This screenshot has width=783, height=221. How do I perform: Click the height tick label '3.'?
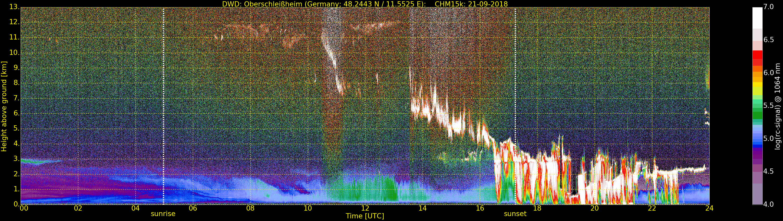(x=16, y=159)
